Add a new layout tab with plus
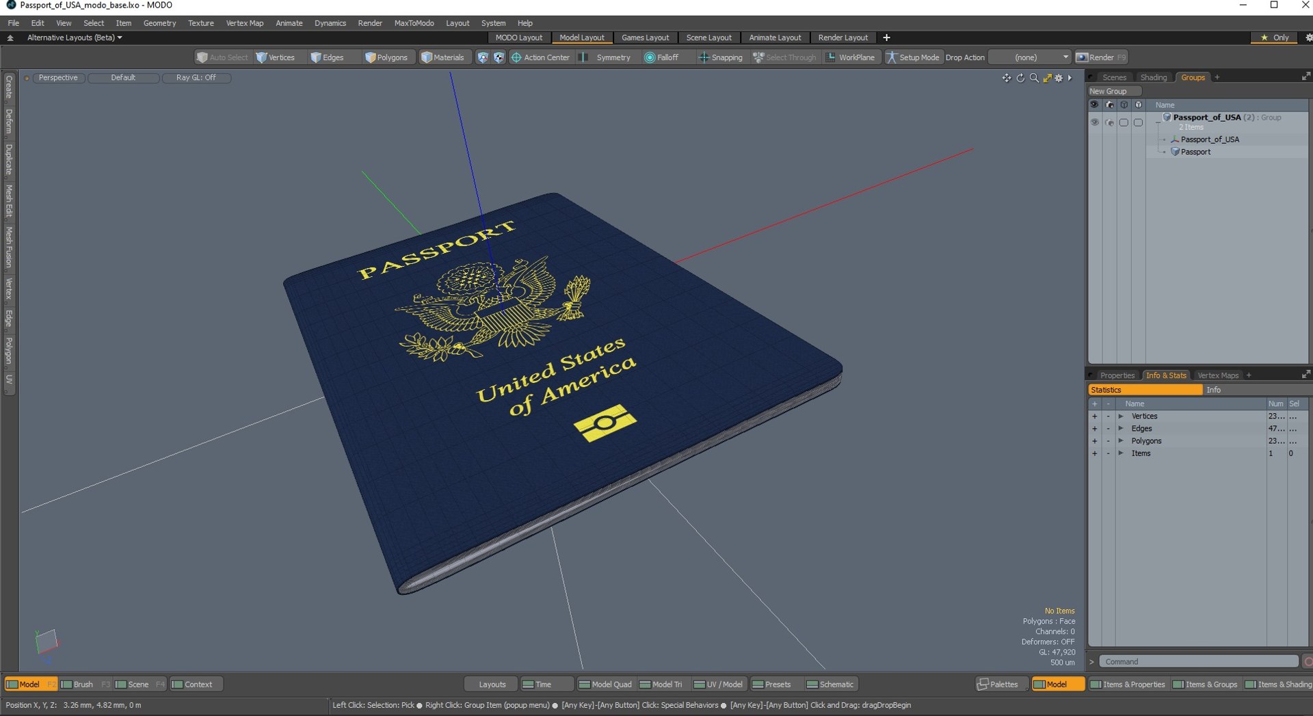1313x716 pixels. coord(886,38)
